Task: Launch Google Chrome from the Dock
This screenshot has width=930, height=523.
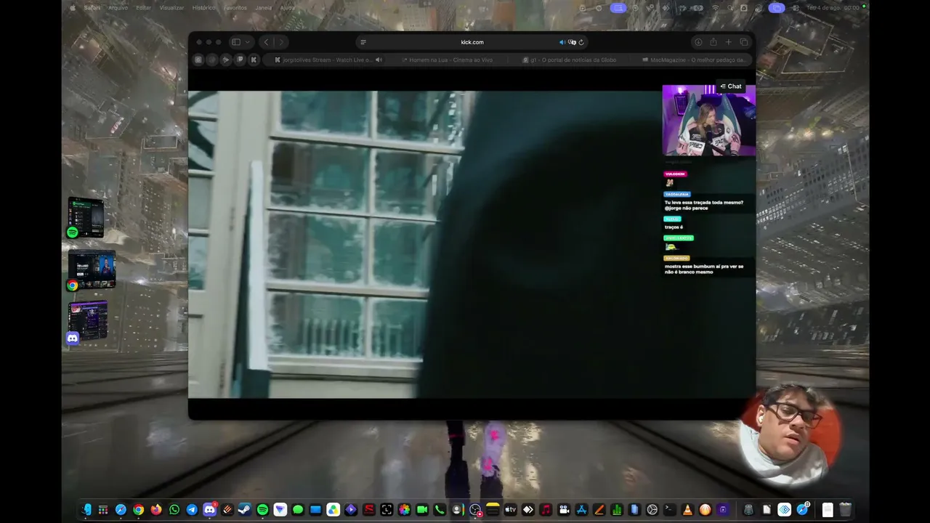Action: tap(138, 510)
